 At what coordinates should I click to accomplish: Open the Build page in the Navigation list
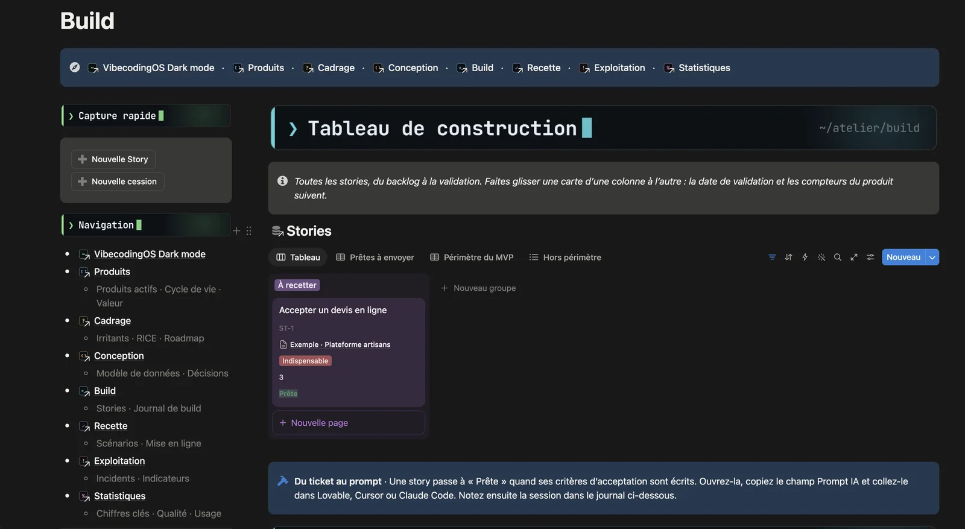105,391
